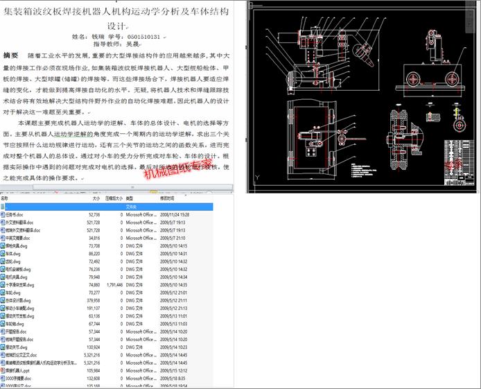The image size is (481, 389).
Task: Click the 钱瑞的论文正文.doc file name
Action: 21,355
